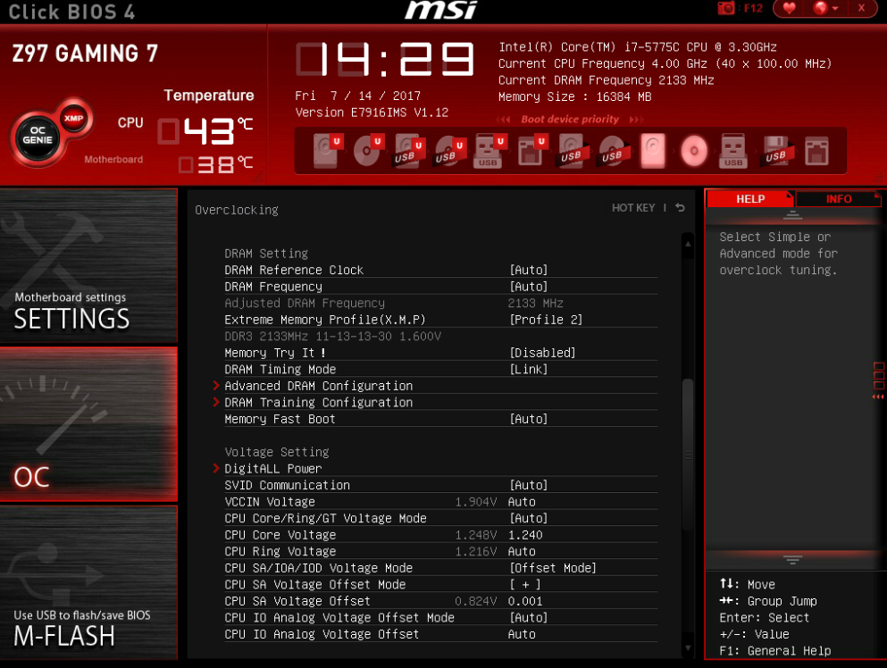The height and width of the screenshot is (668, 887).
Task: Click 'DDR3 2133MHz 11-13-13-30 1.600V' text
Action: [x=332, y=336]
